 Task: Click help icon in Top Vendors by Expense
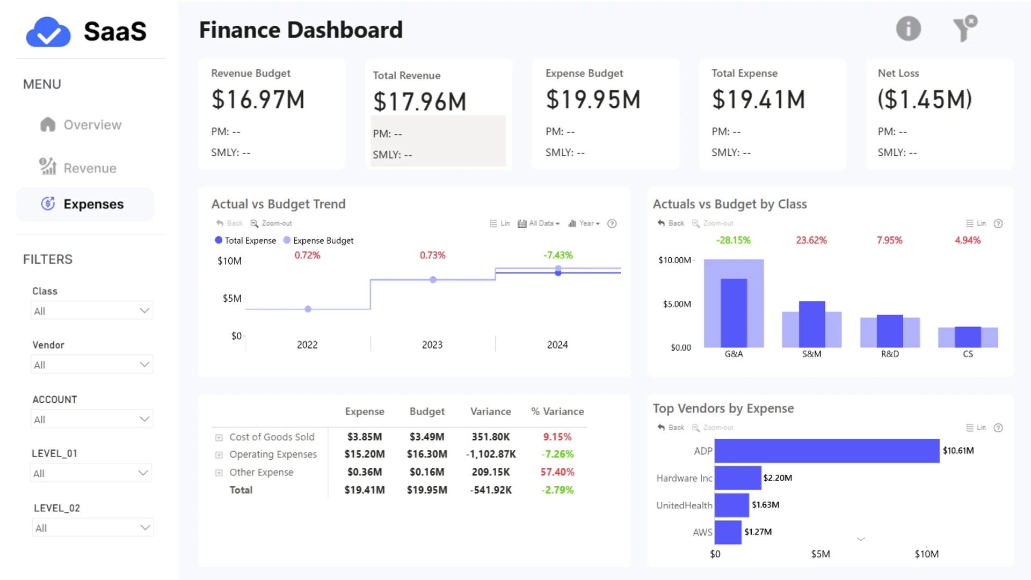998,428
